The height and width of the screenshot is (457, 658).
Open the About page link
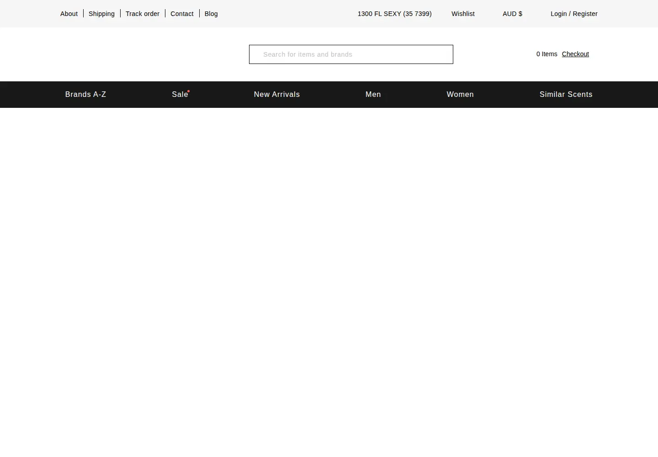tap(69, 14)
